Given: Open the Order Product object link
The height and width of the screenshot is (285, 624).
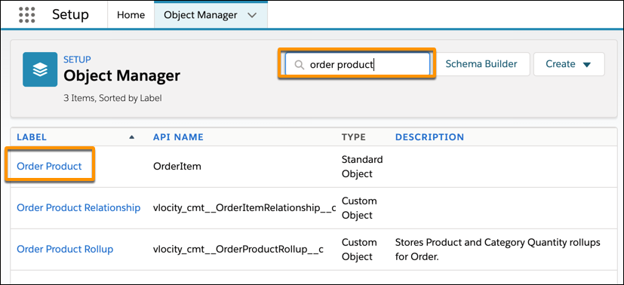Looking at the screenshot, I should 49,166.
